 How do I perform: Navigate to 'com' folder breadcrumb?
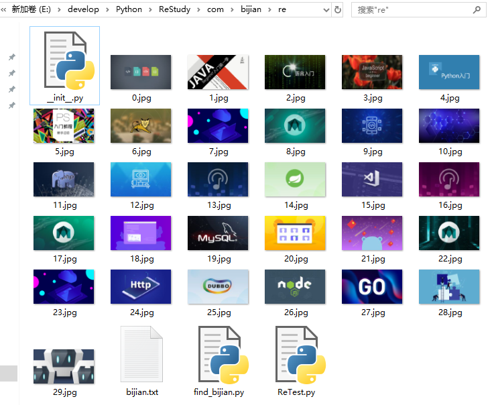tap(215, 10)
